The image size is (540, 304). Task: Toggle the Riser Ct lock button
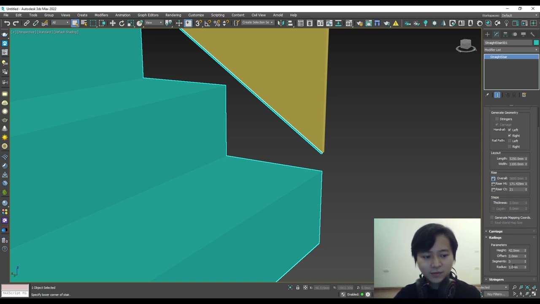[493, 190]
